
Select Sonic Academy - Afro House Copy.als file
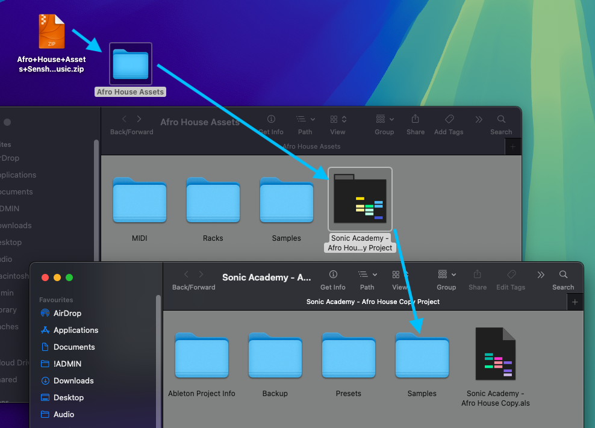(x=496, y=353)
